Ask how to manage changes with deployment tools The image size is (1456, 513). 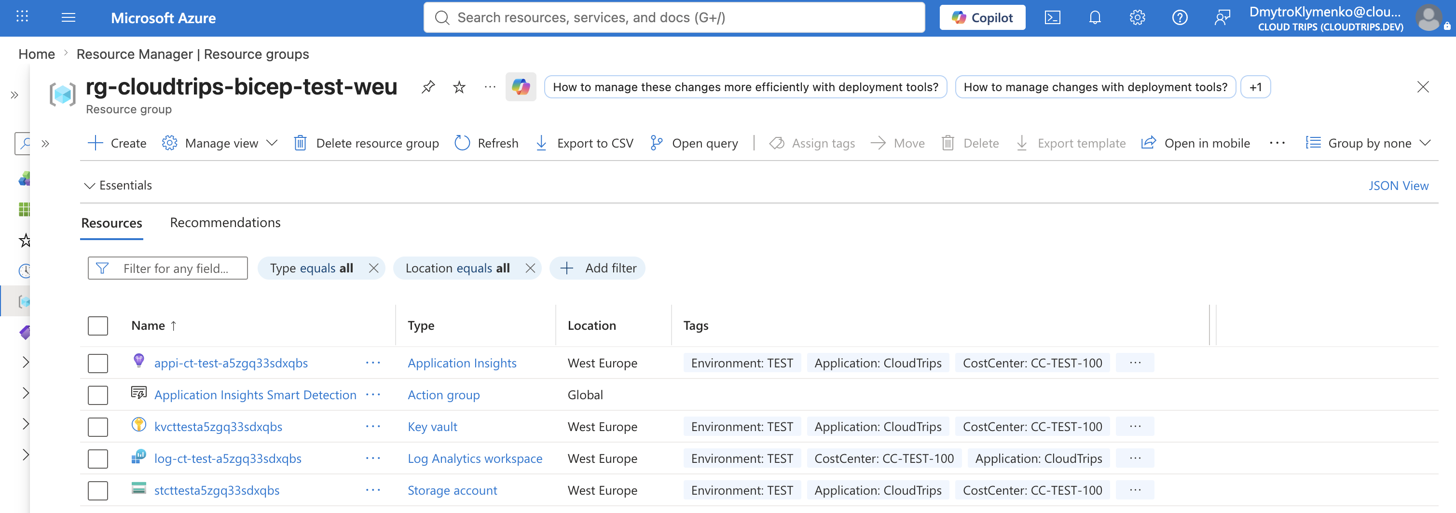click(1096, 87)
